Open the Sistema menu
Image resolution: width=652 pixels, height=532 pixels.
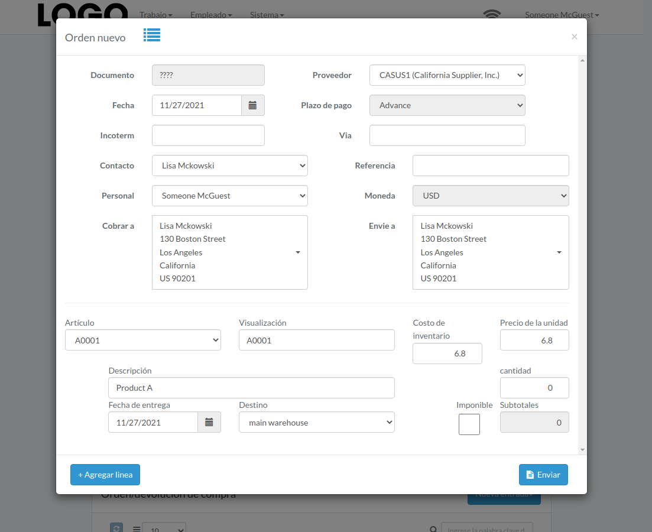(267, 15)
